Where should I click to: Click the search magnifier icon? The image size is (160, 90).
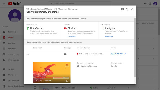[x=51, y=4]
